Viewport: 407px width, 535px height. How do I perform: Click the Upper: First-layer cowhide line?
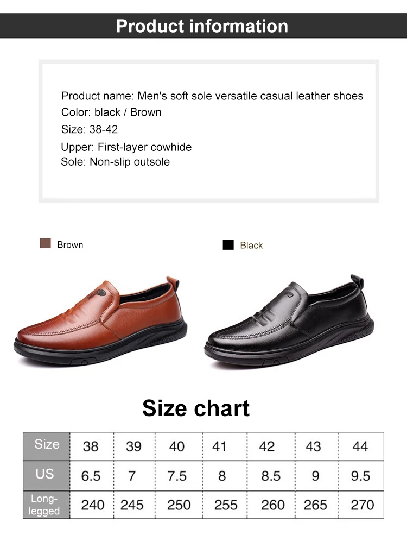[x=126, y=147]
